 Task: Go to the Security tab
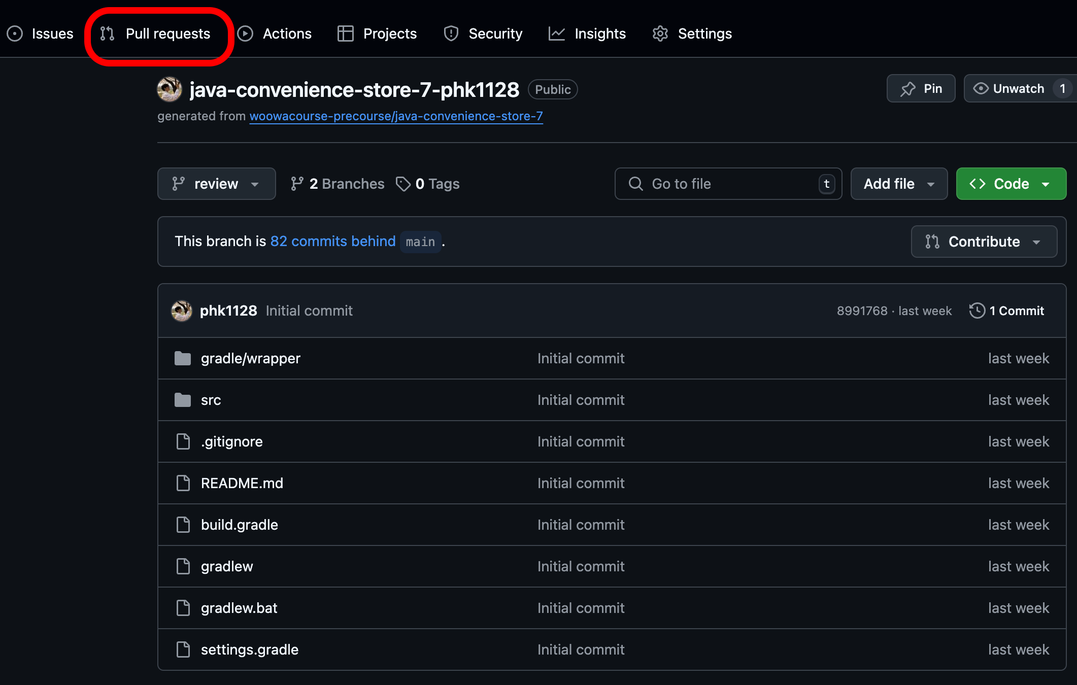click(x=483, y=33)
